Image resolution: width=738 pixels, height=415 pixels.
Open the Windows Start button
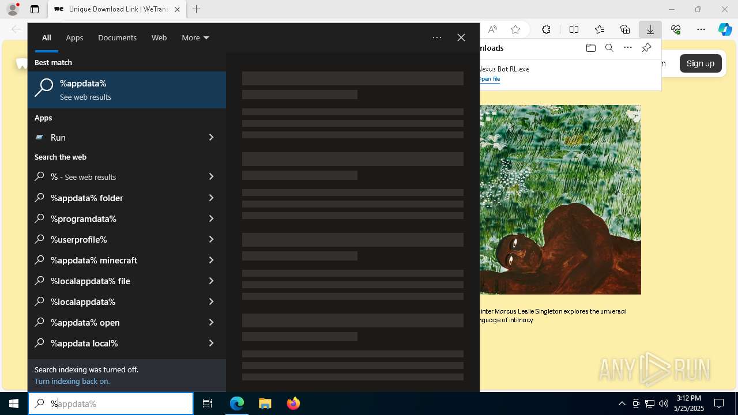tap(14, 403)
